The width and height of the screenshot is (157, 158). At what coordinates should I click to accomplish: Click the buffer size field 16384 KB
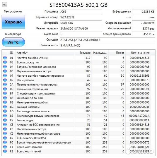tap(144, 12)
